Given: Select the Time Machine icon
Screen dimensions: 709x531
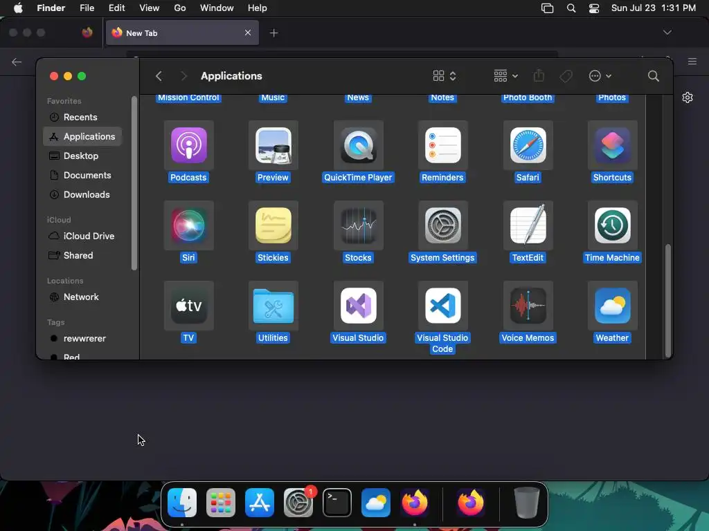Looking at the screenshot, I should click(612, 225).
